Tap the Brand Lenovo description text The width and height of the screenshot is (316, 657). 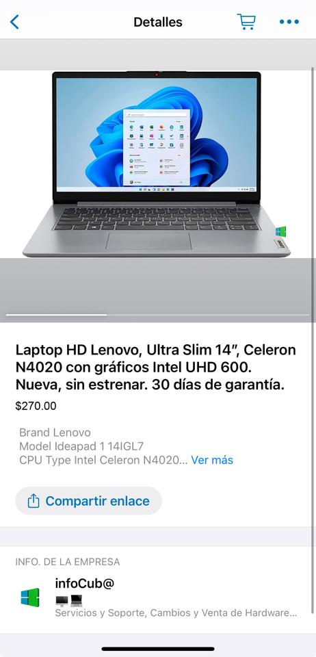coord(55,433)
